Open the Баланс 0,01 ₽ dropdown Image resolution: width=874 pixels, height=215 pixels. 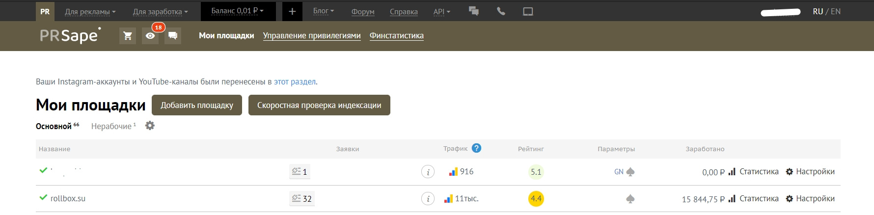click(238, 11)
